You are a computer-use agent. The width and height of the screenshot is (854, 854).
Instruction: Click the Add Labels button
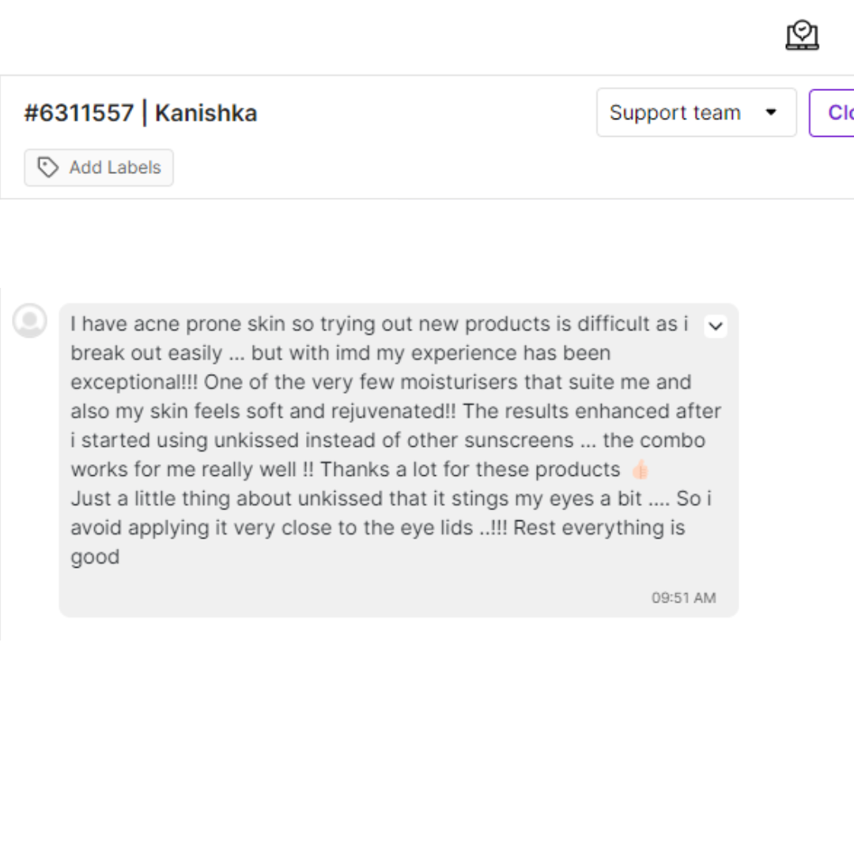(99, 168)
